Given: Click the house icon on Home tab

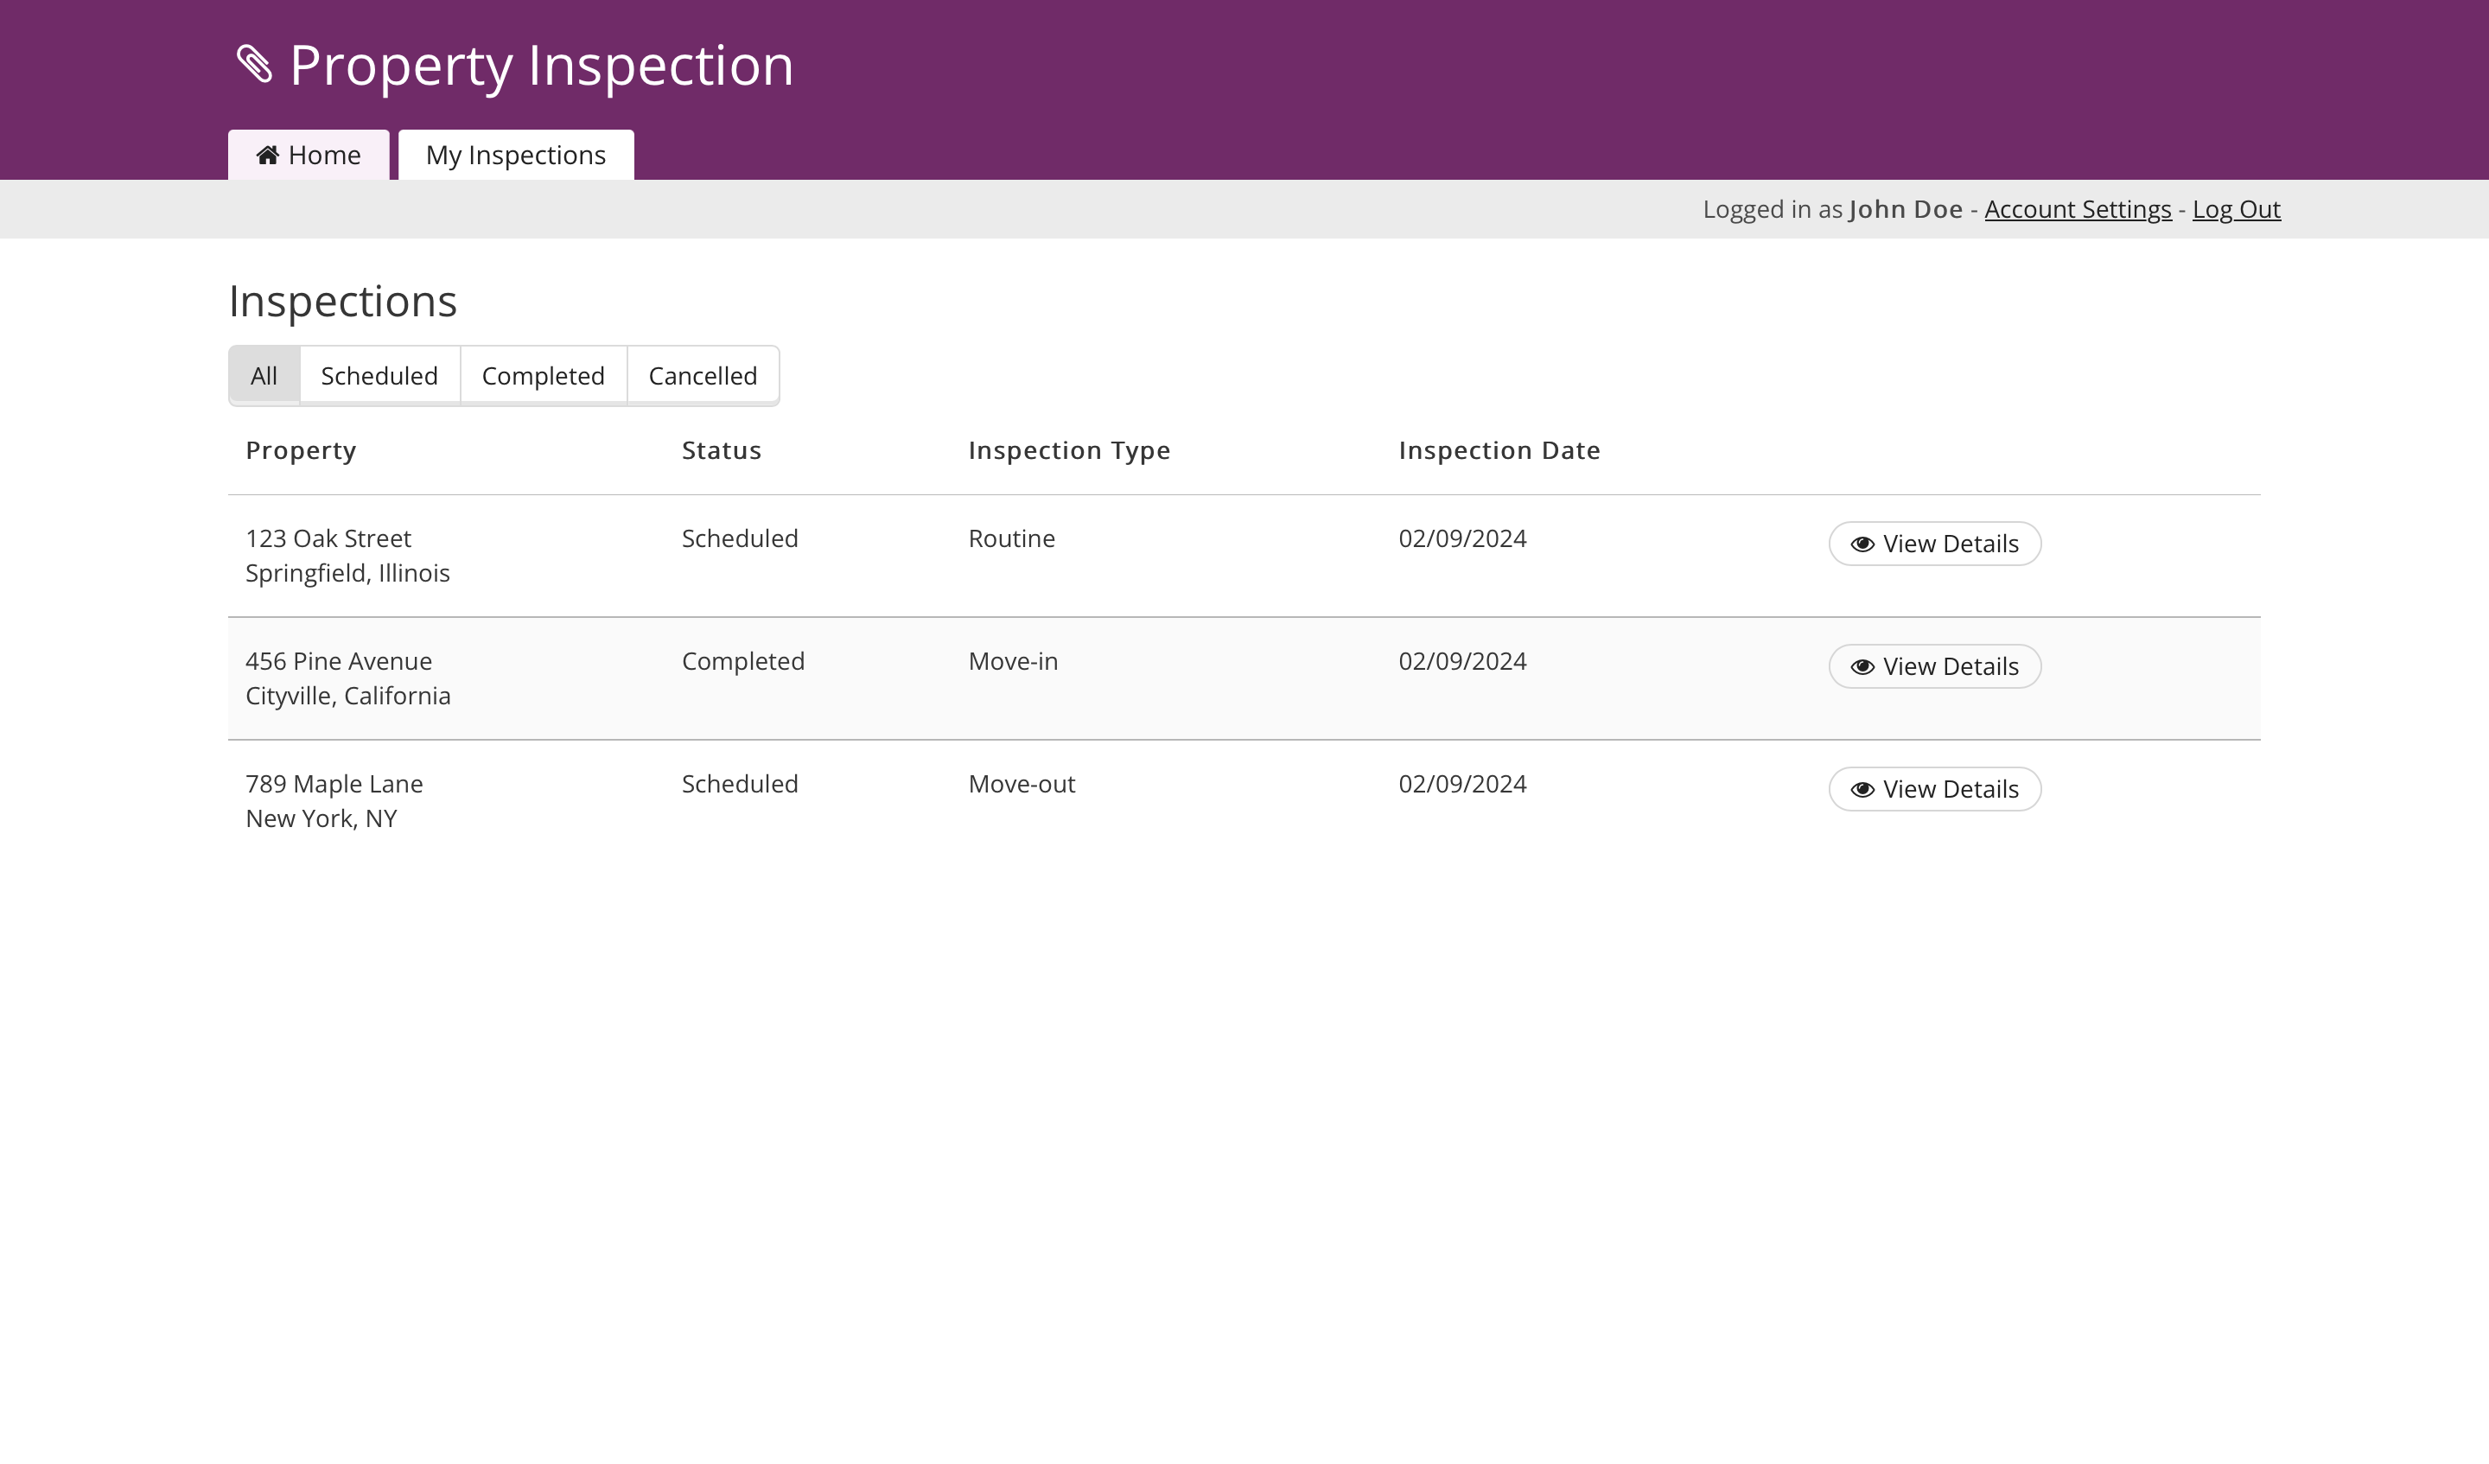Looking at the screenshot, I should [267, 155].
